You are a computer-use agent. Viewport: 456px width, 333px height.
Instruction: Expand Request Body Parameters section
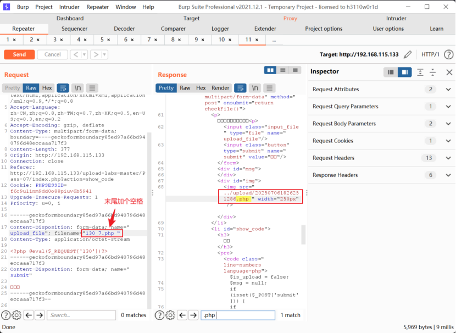[448, 124]
